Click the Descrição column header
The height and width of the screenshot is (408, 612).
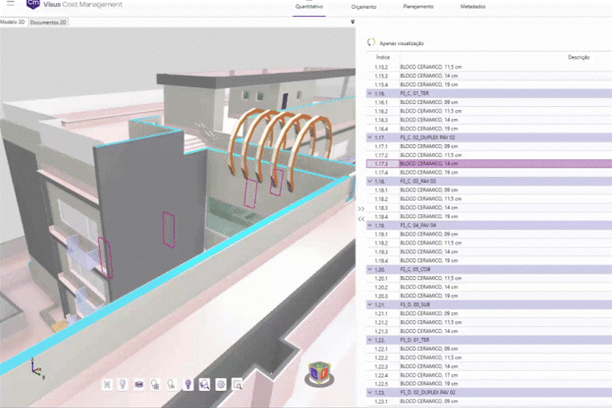coord(578,57)
